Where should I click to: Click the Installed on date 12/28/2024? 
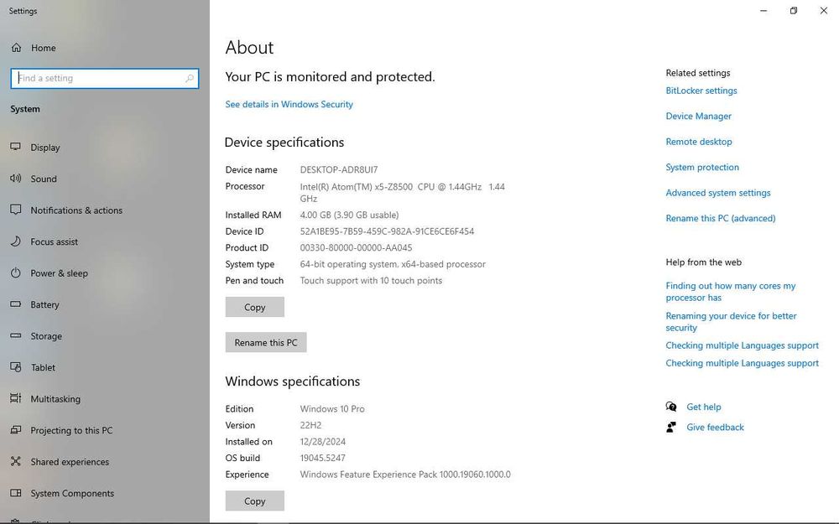(x=323, y=442)
